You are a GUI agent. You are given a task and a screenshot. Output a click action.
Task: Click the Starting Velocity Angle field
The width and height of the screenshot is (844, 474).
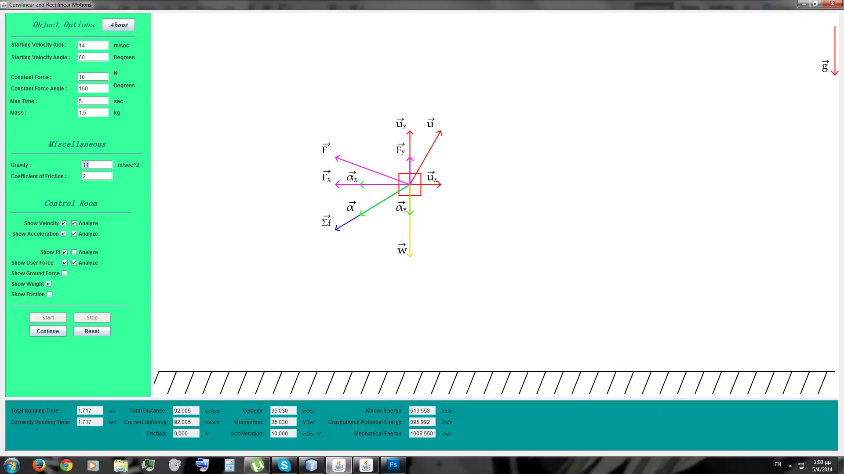pyautogui.click(x=93, y=57)
